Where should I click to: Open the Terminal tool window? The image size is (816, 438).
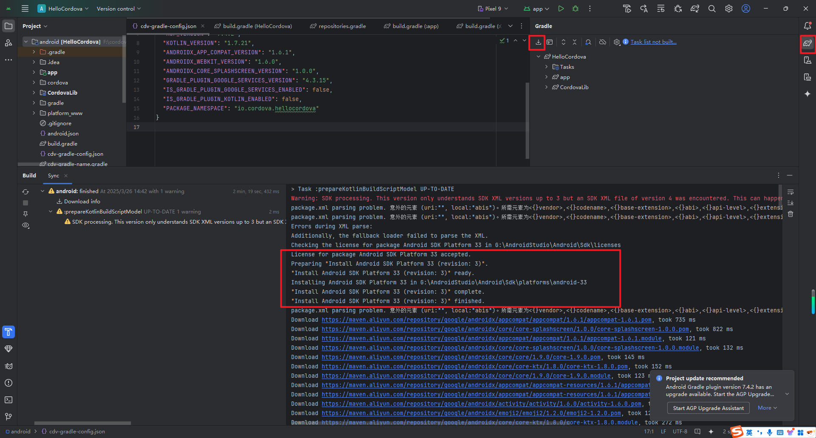[x=8, y=400]
